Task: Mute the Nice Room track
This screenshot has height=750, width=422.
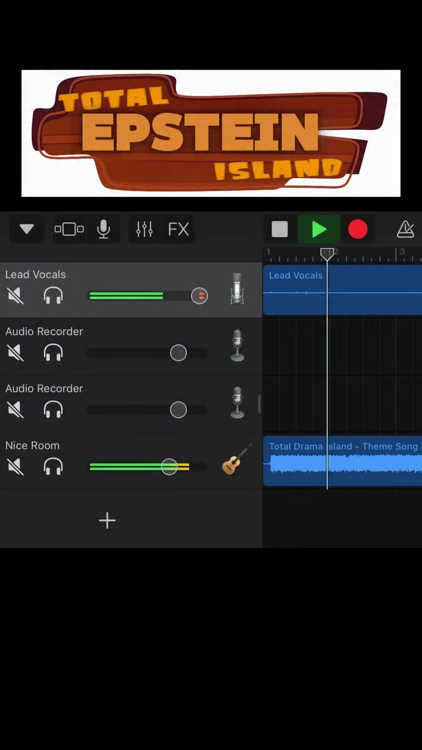Action: pyautogui.click(x=16, y=466)
